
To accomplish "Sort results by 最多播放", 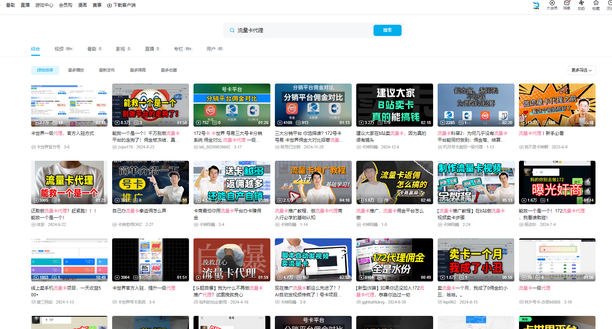I will point(76,70).
